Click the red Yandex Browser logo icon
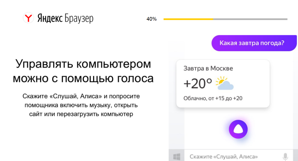The width and height of the screenshot is (298, 161). [x=28, y=19]
